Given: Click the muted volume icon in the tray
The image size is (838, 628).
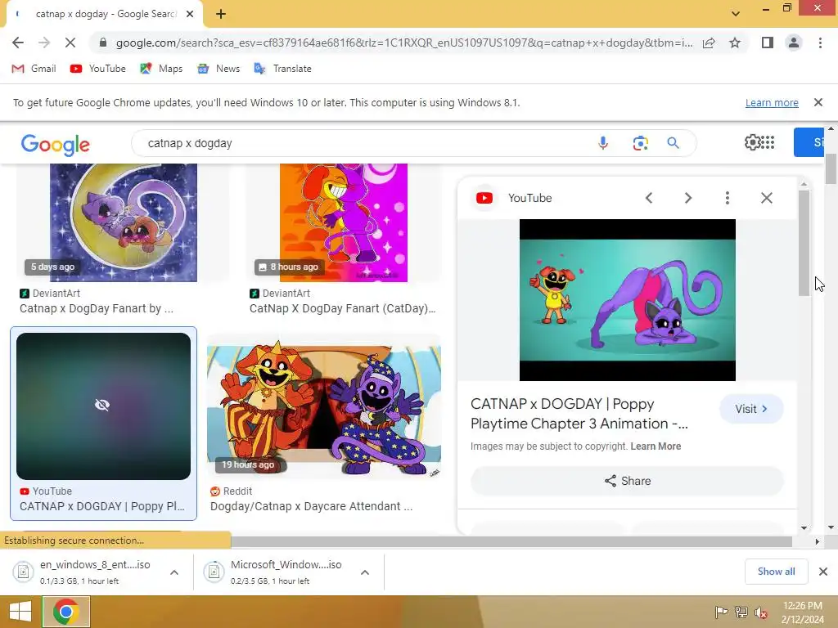Looking at the screenshot, I should [760, 612].
